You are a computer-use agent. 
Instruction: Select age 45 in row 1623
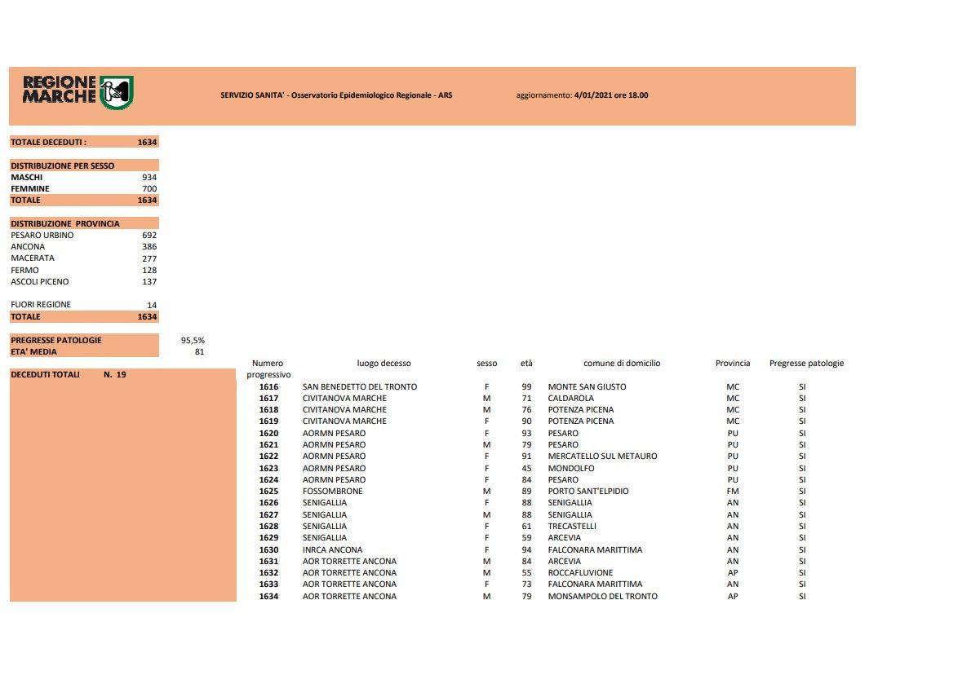point(526,469)
